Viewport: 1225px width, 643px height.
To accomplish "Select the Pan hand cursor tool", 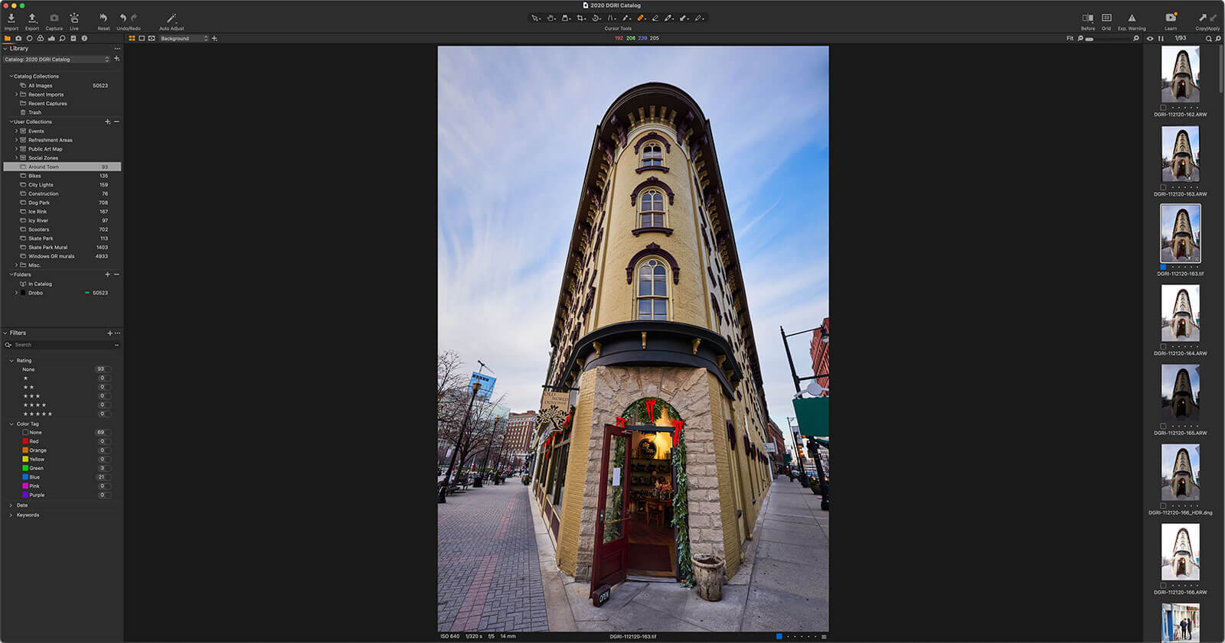I will 550,18.
